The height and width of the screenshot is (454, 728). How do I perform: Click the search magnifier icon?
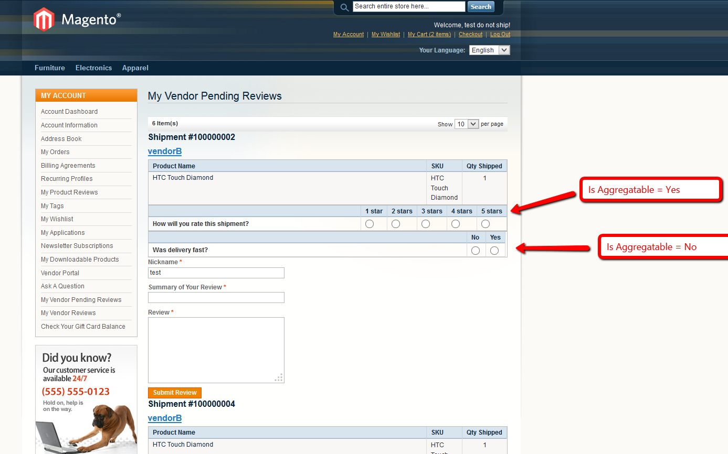point(344,7)
